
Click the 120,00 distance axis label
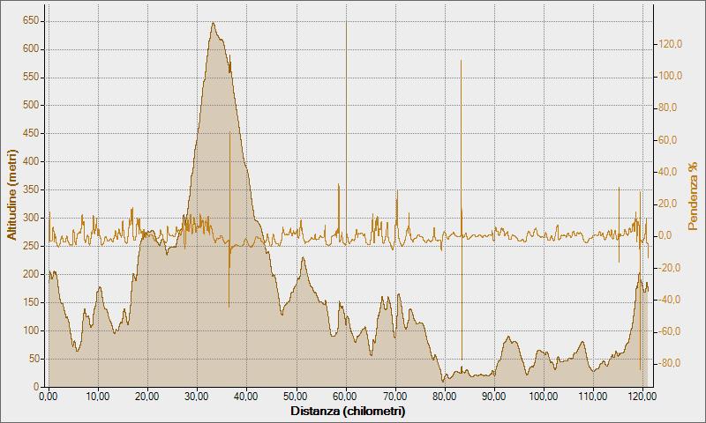[x=642, y=397]
